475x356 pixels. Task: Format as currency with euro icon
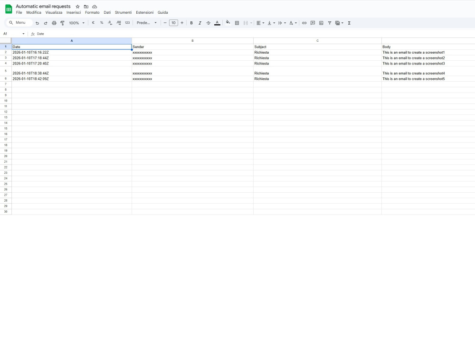(93, 23)
